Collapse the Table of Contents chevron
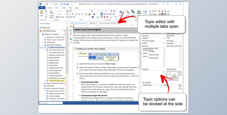Screen dimensions: 227x115 click(x=64, y=34)
